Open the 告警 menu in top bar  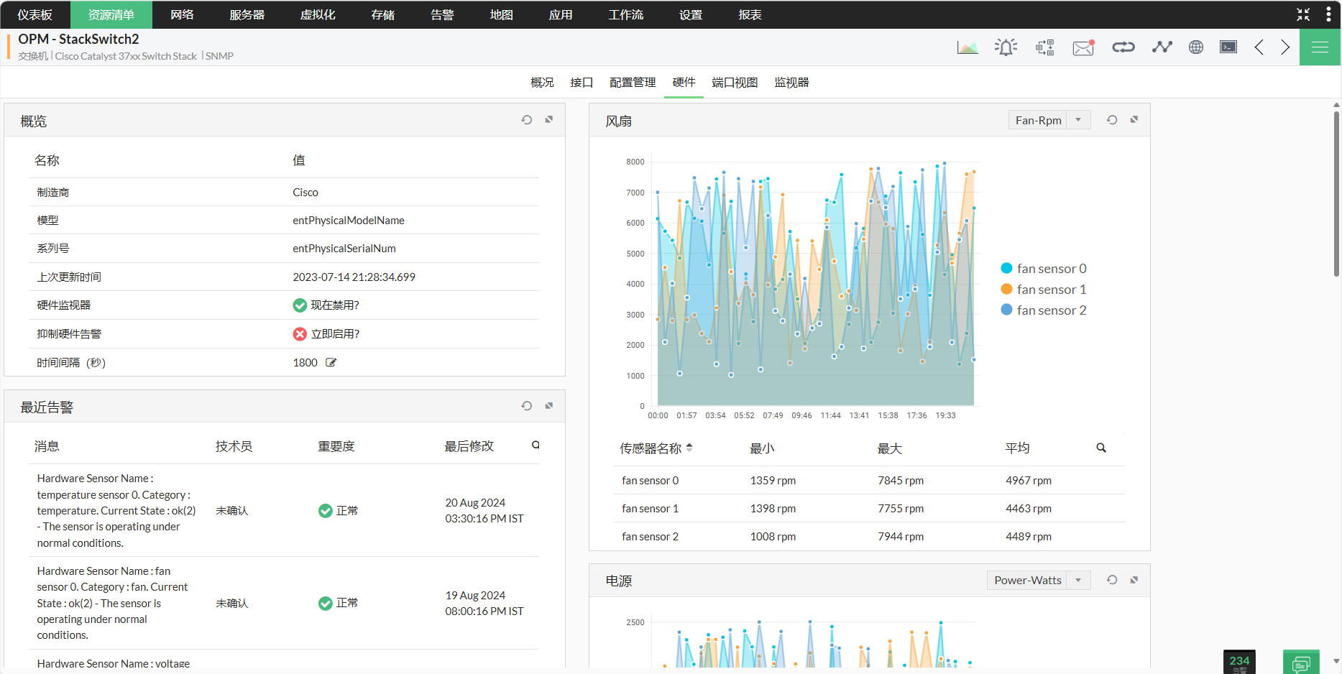pyautogui.click(x=442, y=14)
